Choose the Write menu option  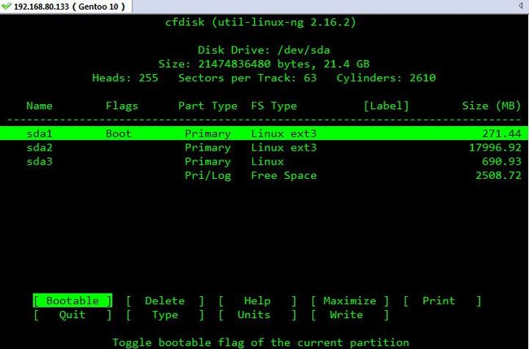point(349,315)
